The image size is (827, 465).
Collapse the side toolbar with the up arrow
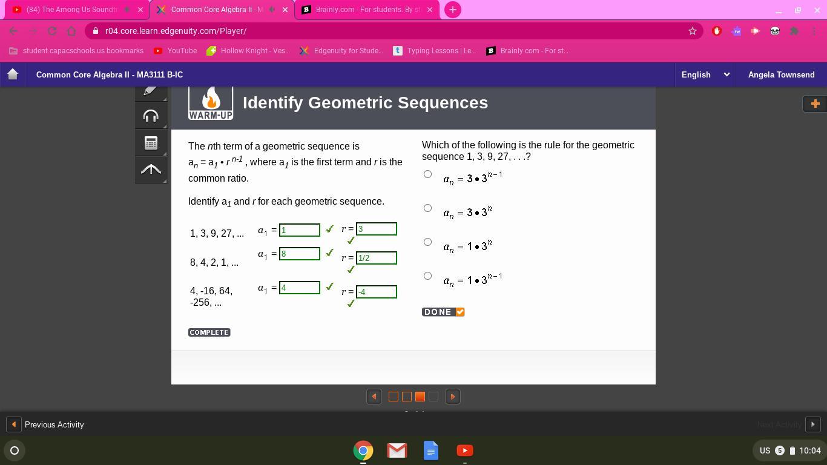151,170
